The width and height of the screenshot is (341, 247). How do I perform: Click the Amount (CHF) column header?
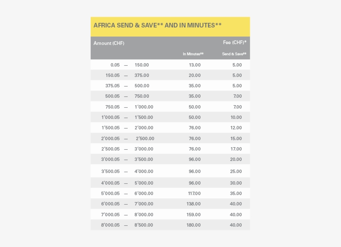point(109,43)
